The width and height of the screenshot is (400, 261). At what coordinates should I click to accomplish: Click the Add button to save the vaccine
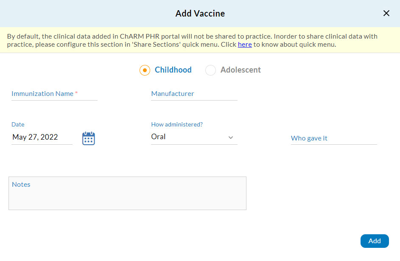tap(374, 241)
